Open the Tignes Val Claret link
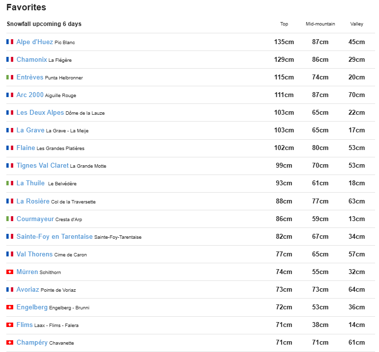The image size is (379, 352). pos(43,166)
